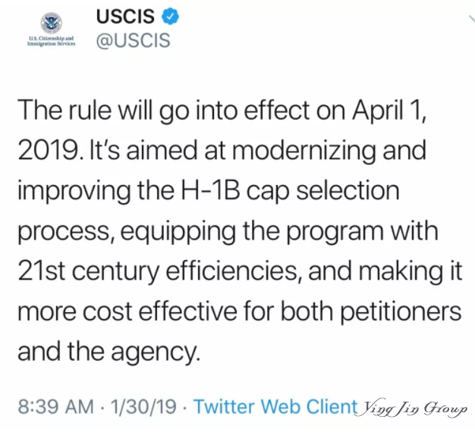Open the Twitter Web Client source link

[x=275, y=406]
